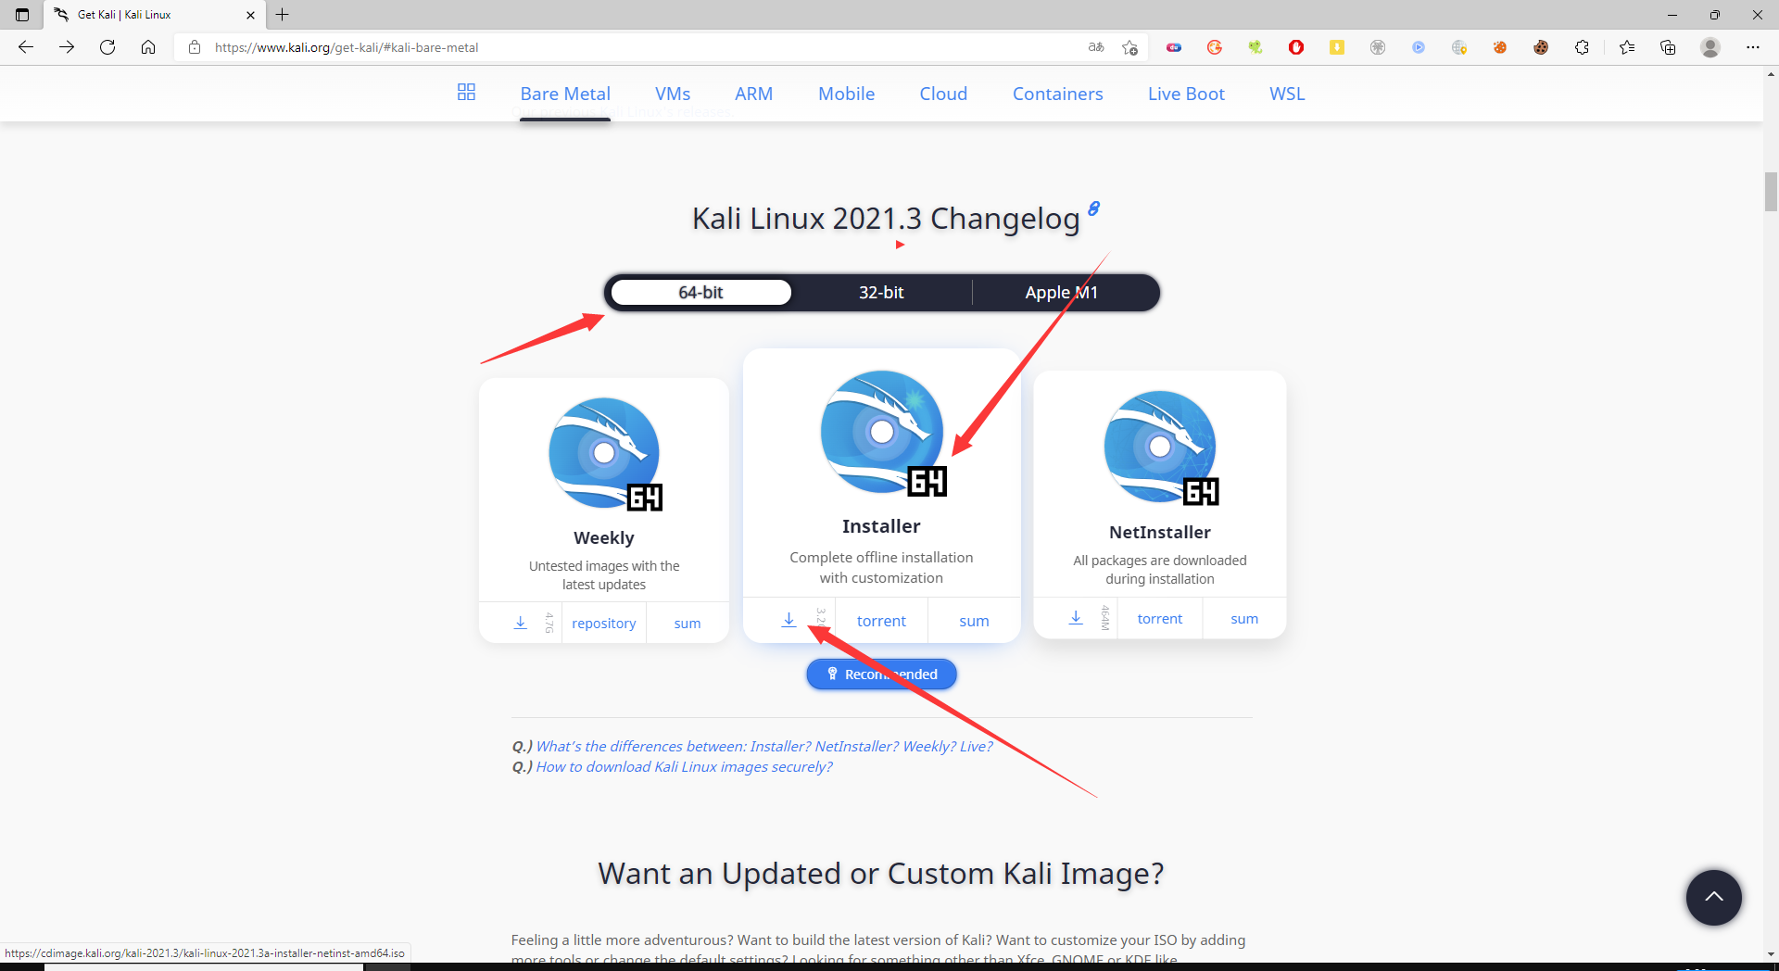This screenshot has height=971, width=1779.
Task: Click the Kali Linux 2021.3 Changelog heading
Action: coord(886,219)
